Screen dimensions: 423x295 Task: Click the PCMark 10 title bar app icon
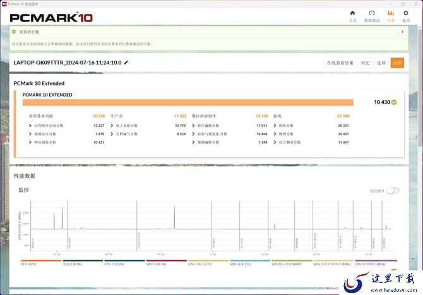[x=4, y=4]
